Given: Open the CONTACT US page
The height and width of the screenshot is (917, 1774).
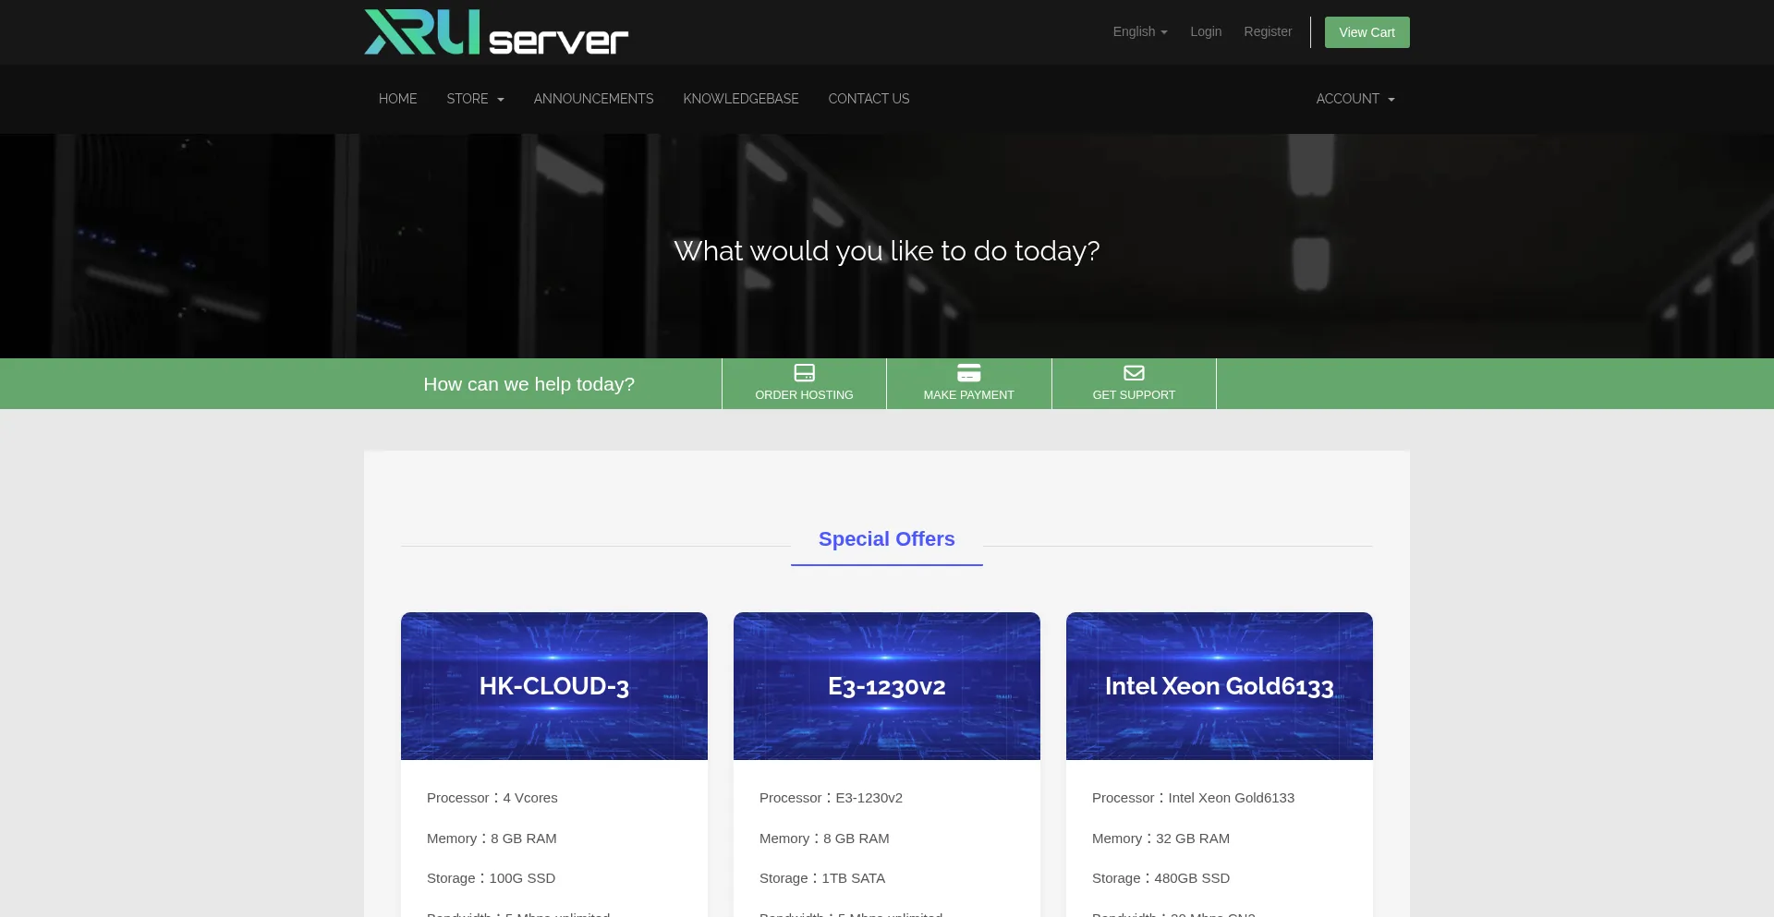Looking at the screenshot, I should [x=869, y=99].
